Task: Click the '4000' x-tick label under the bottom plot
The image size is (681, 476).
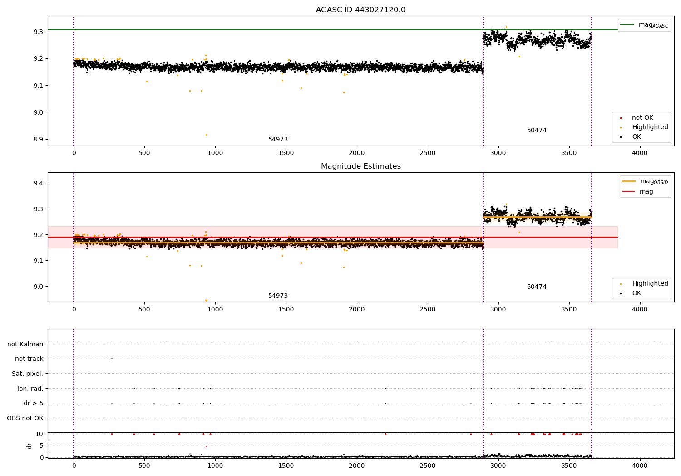Action: [x=640, y=466]
